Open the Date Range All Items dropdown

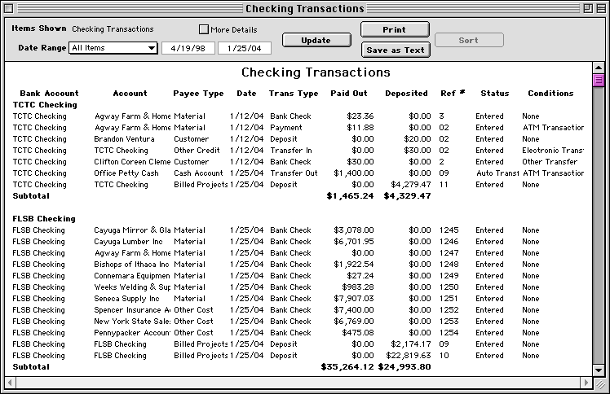113,48
